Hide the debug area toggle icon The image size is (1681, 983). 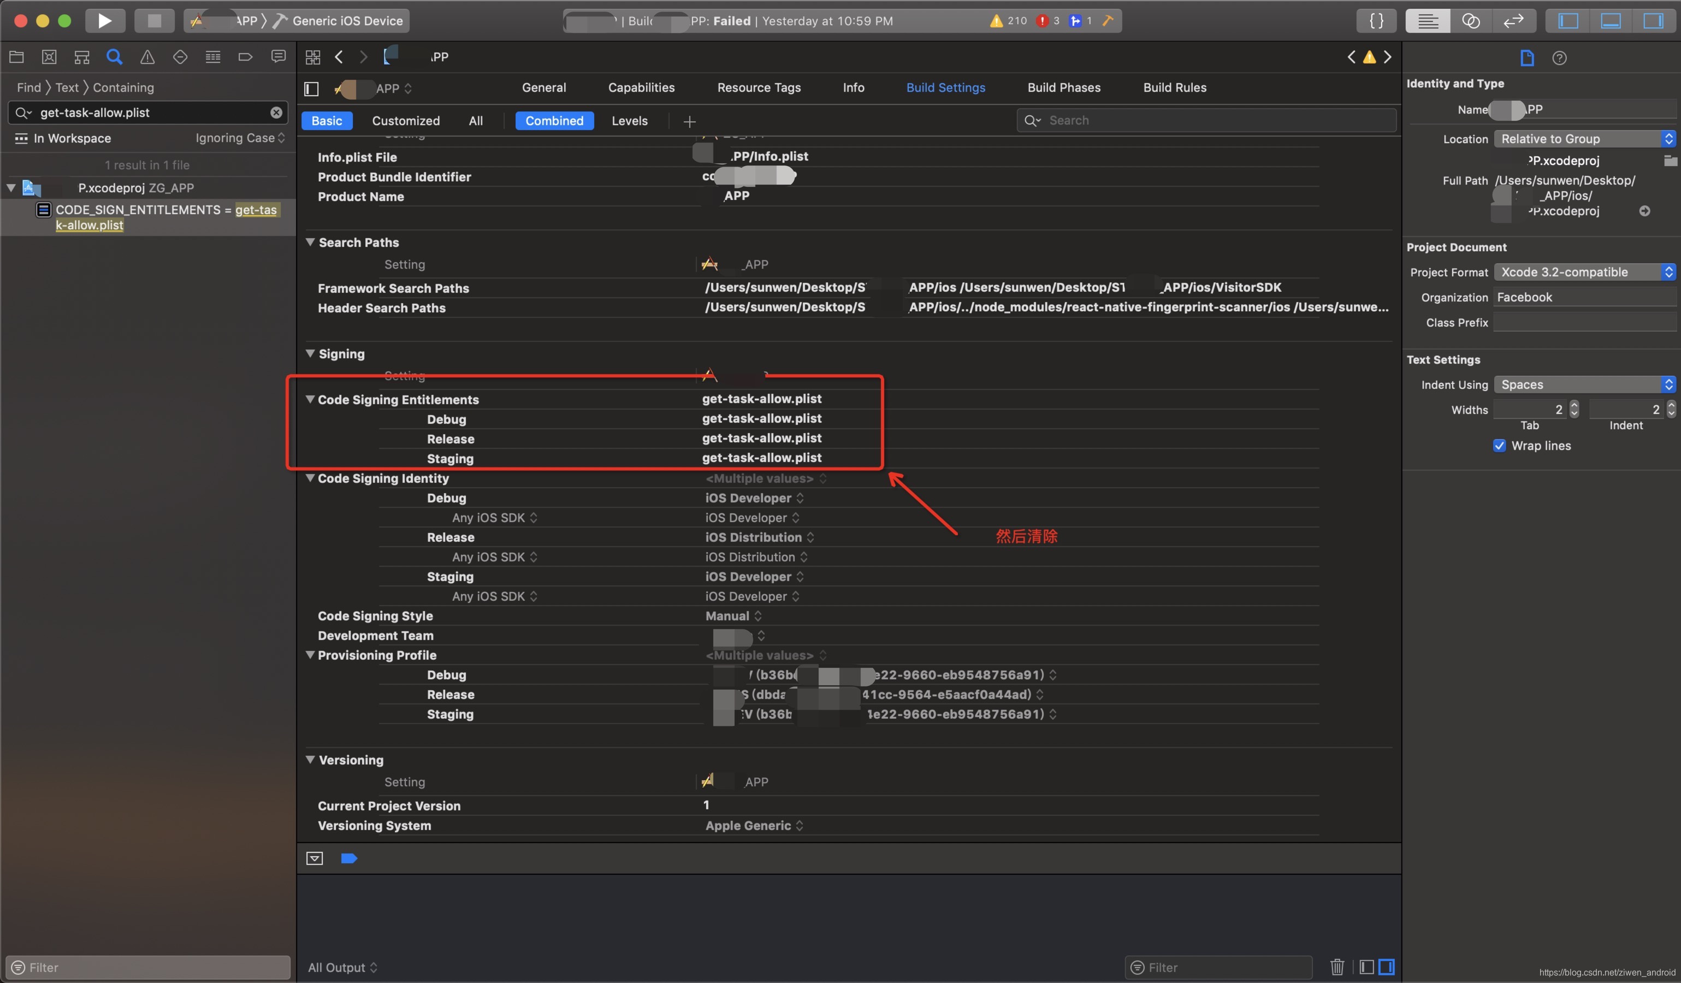(315, 858)
